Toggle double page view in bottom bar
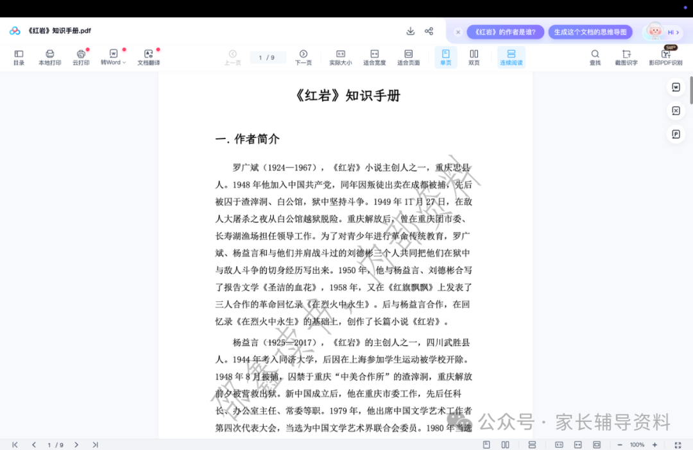The width and height of the screenshot is (693, 450). coord(505,445)
